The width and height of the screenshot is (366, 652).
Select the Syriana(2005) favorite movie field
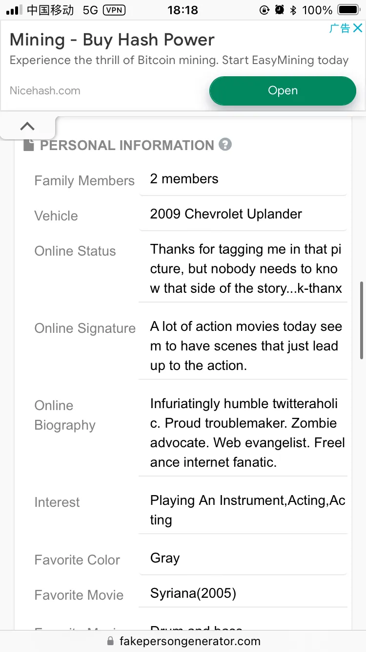pos(243,593)
